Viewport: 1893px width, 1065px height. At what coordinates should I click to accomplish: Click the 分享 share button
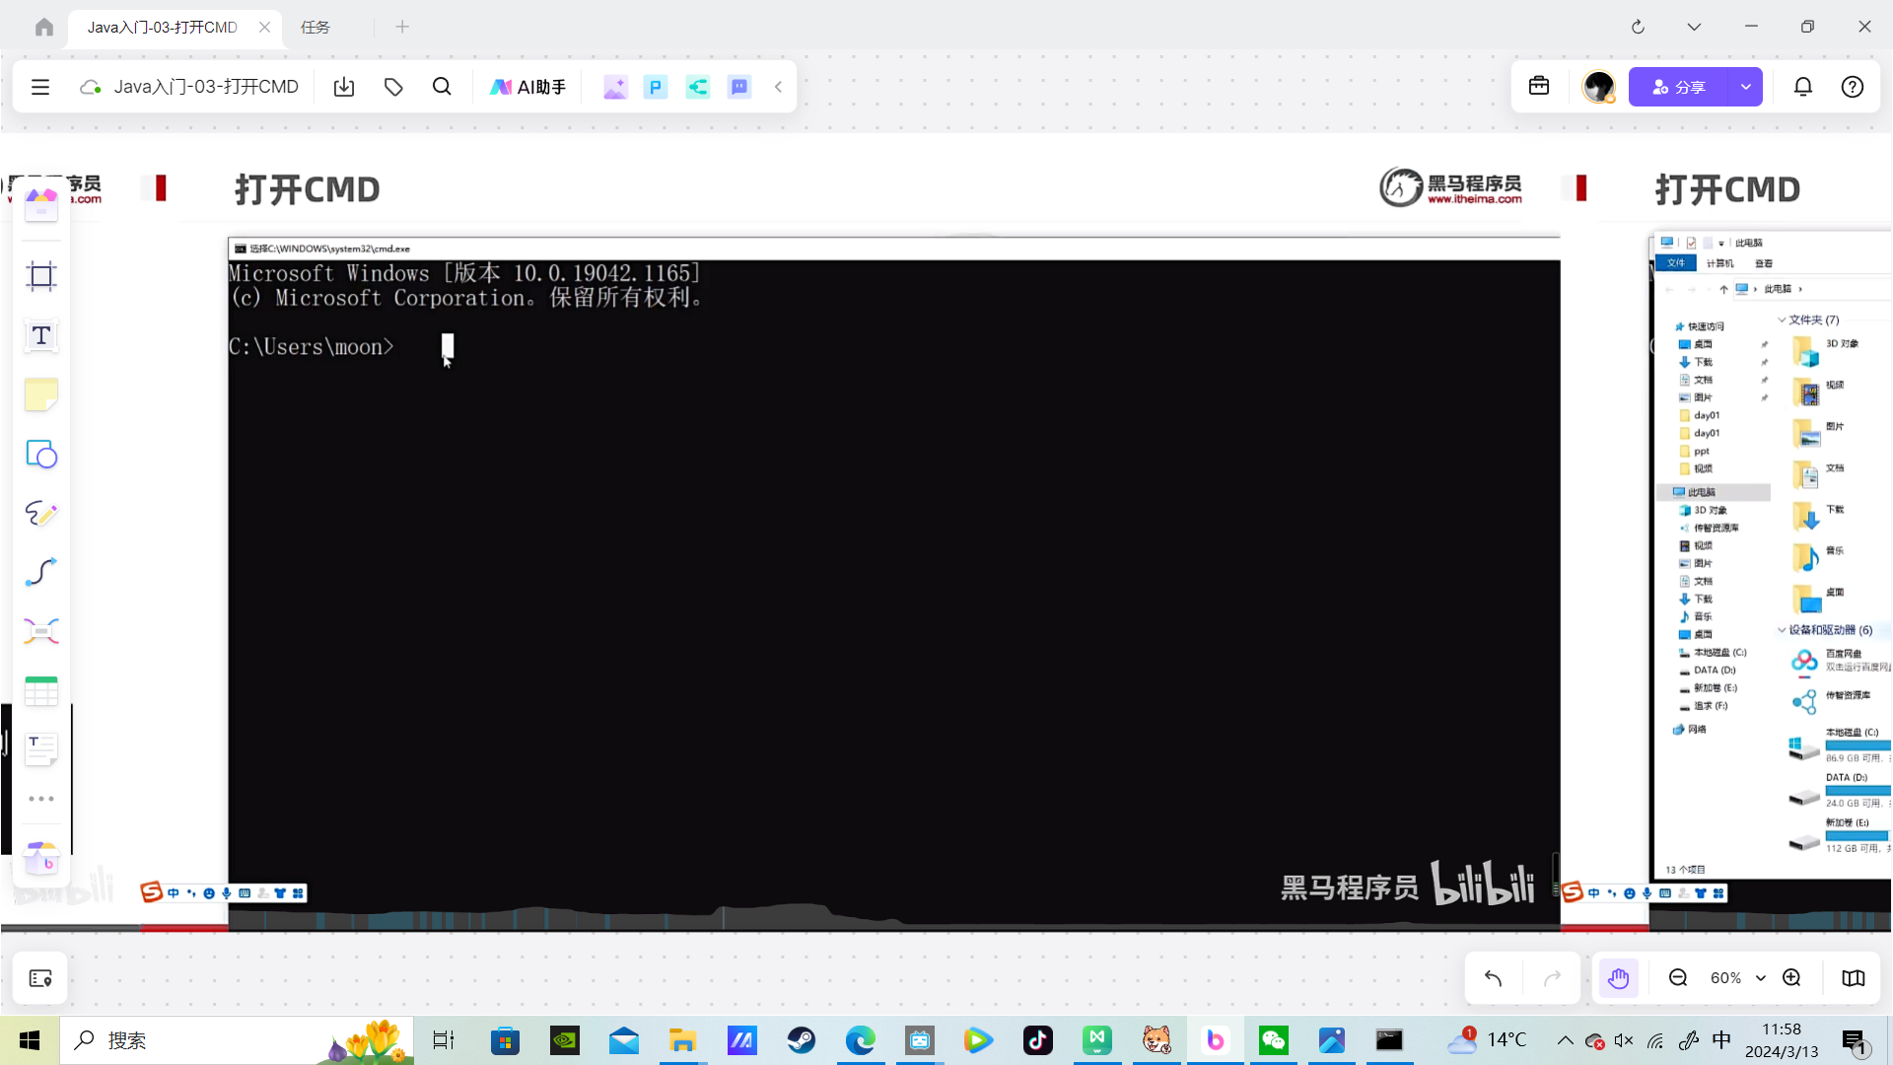tap(1678, 87)
